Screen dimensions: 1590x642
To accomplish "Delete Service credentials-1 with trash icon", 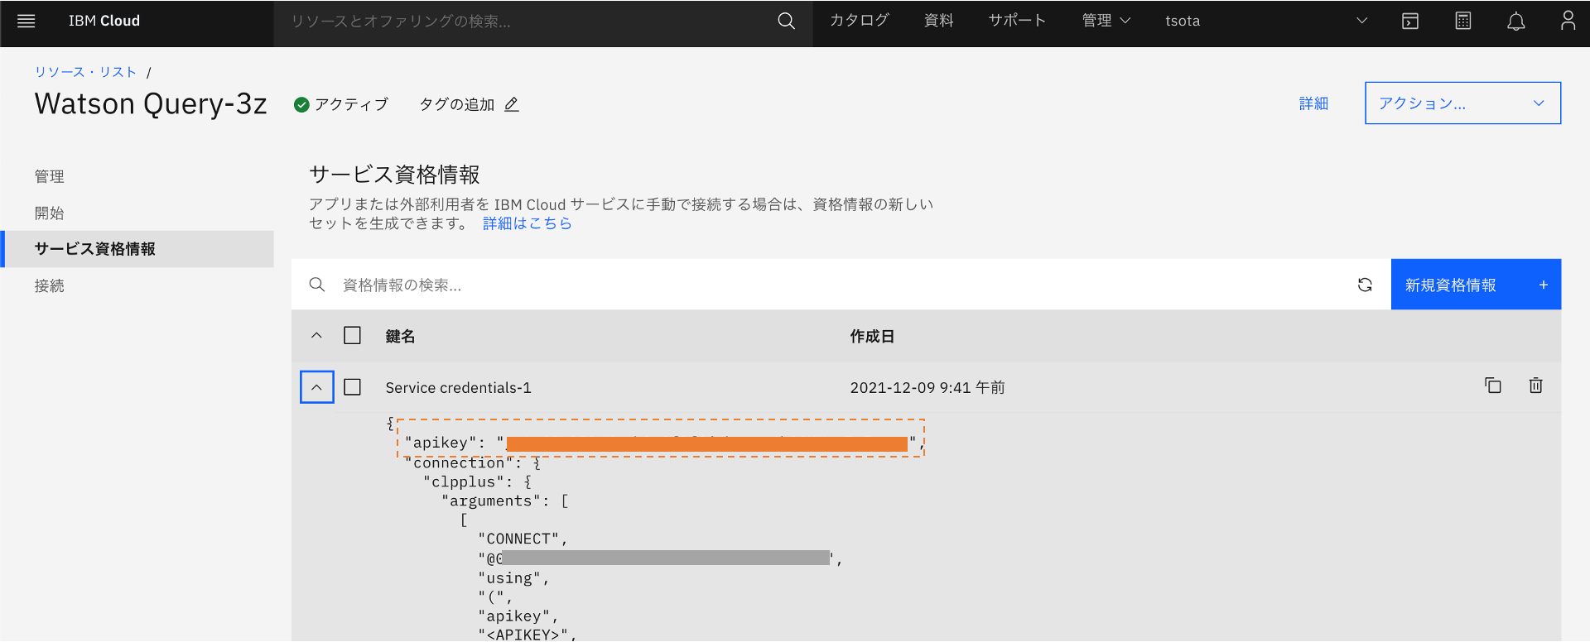I will 1535,386.
